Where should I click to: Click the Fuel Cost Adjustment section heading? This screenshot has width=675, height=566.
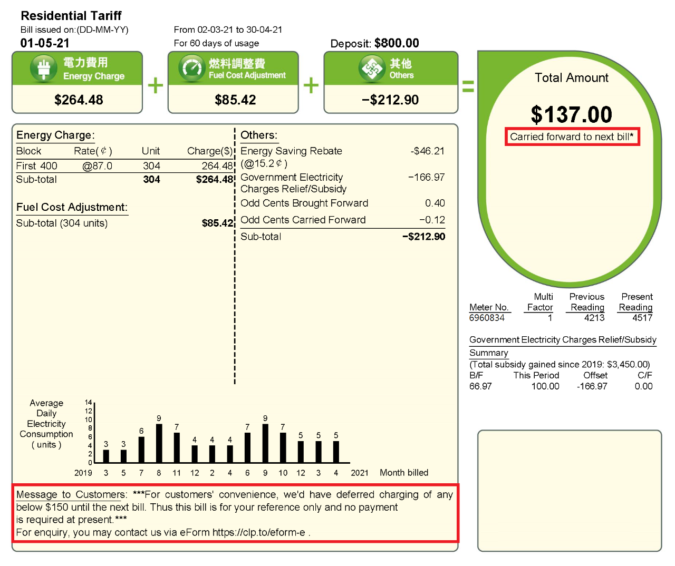click(72, 207)
